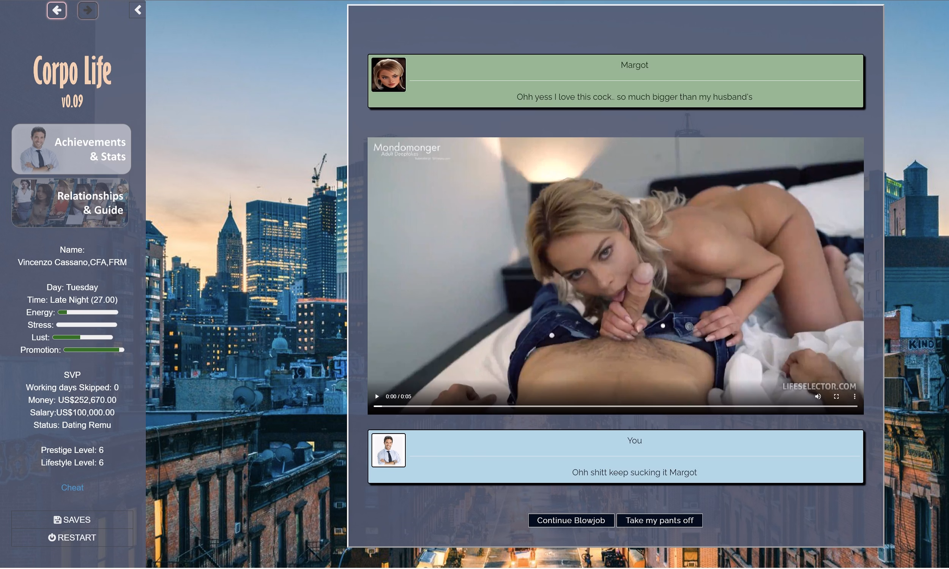Open Relationships & Guide

pos(71,203)
